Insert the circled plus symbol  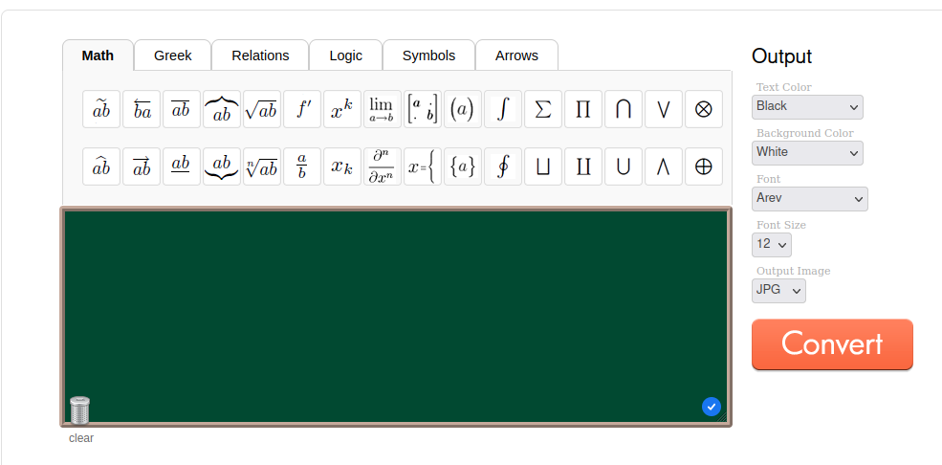[x=704, y=166]
